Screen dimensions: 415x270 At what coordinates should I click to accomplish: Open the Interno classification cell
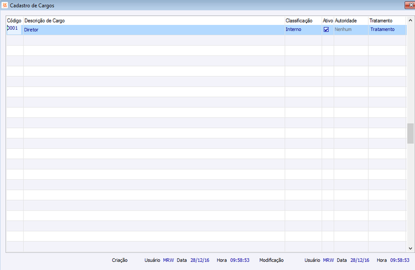(x=303, y=30)
